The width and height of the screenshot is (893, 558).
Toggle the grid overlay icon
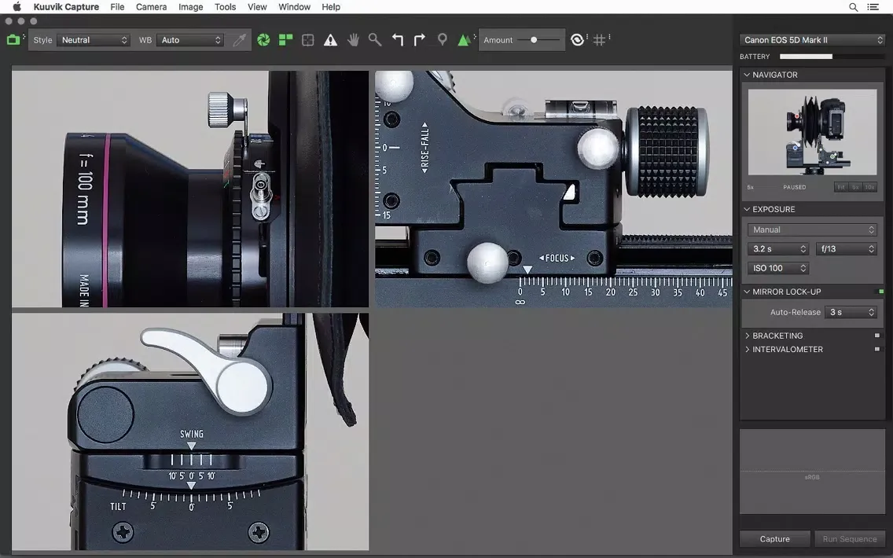pos(600,40)
